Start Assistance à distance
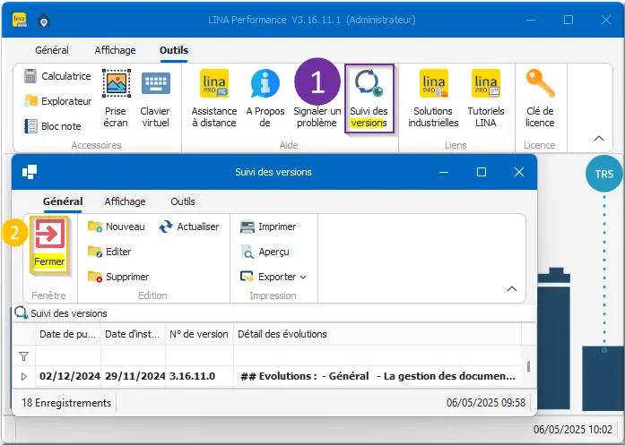The height and width of the screenshot is (445, 625). point(214,98)
